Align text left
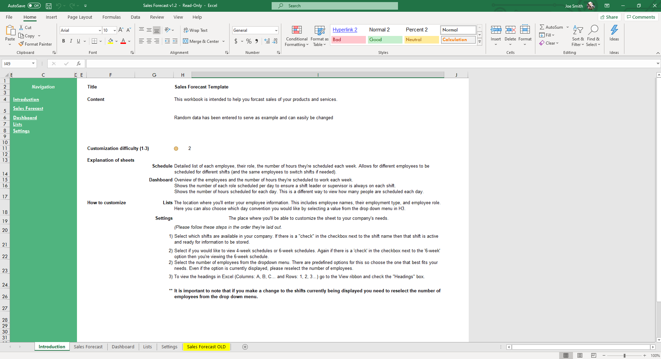Viewport: 661px width, 359px height. 142,41
